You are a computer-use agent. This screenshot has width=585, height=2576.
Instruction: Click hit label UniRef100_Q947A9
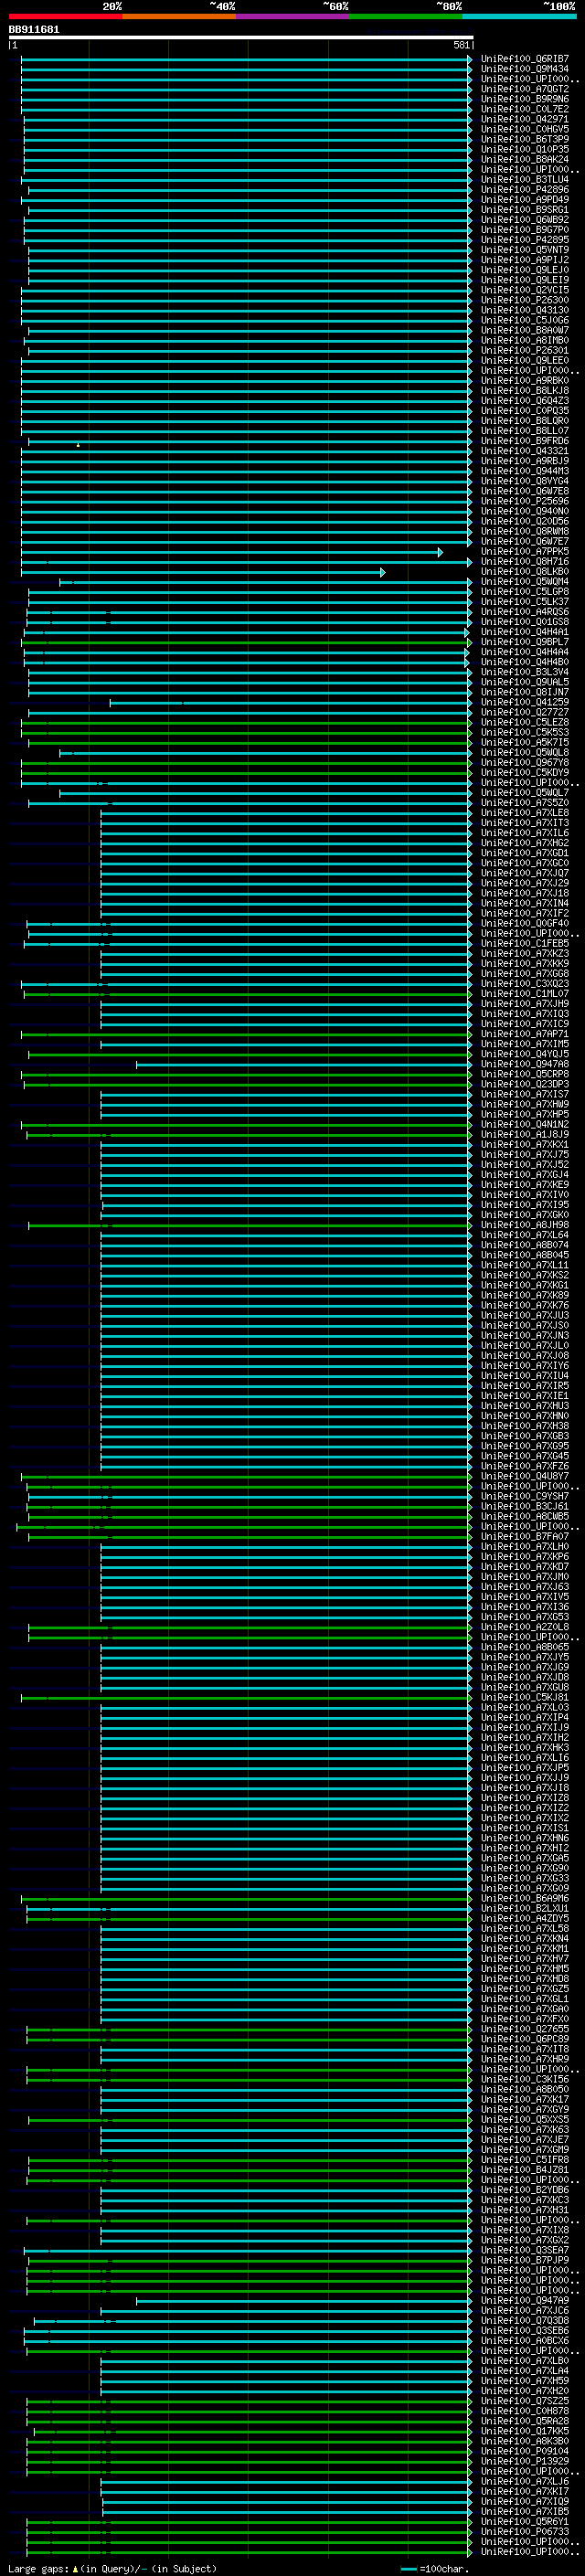pyautogui.click(x=525, y=2301)
